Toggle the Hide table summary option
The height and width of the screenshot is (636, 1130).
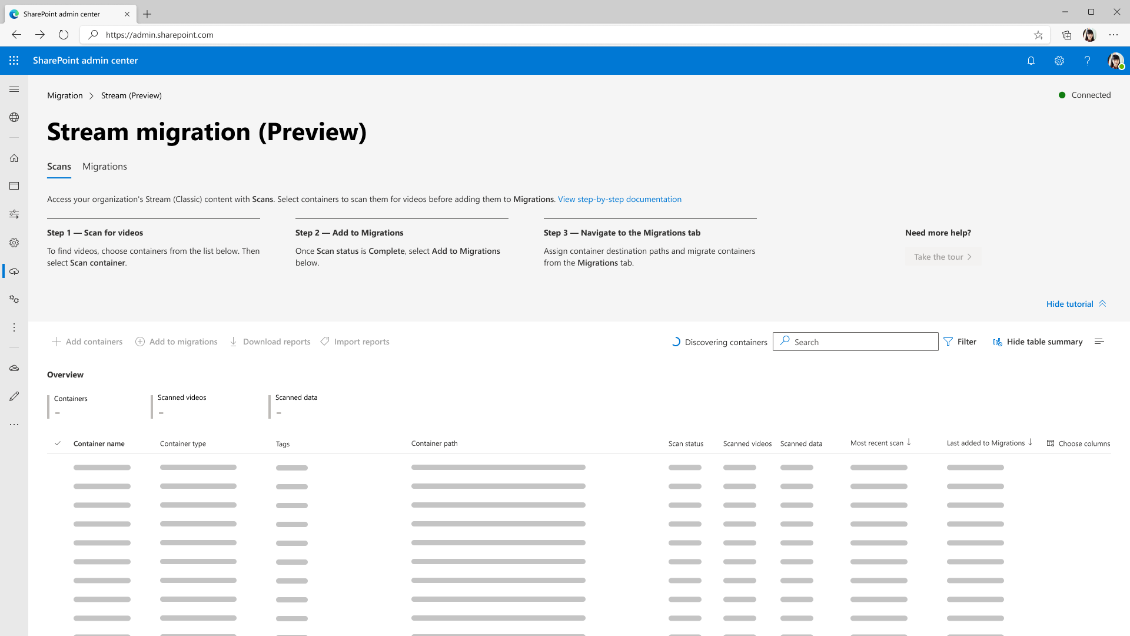pyautogui.click(x=1038, y=341)
